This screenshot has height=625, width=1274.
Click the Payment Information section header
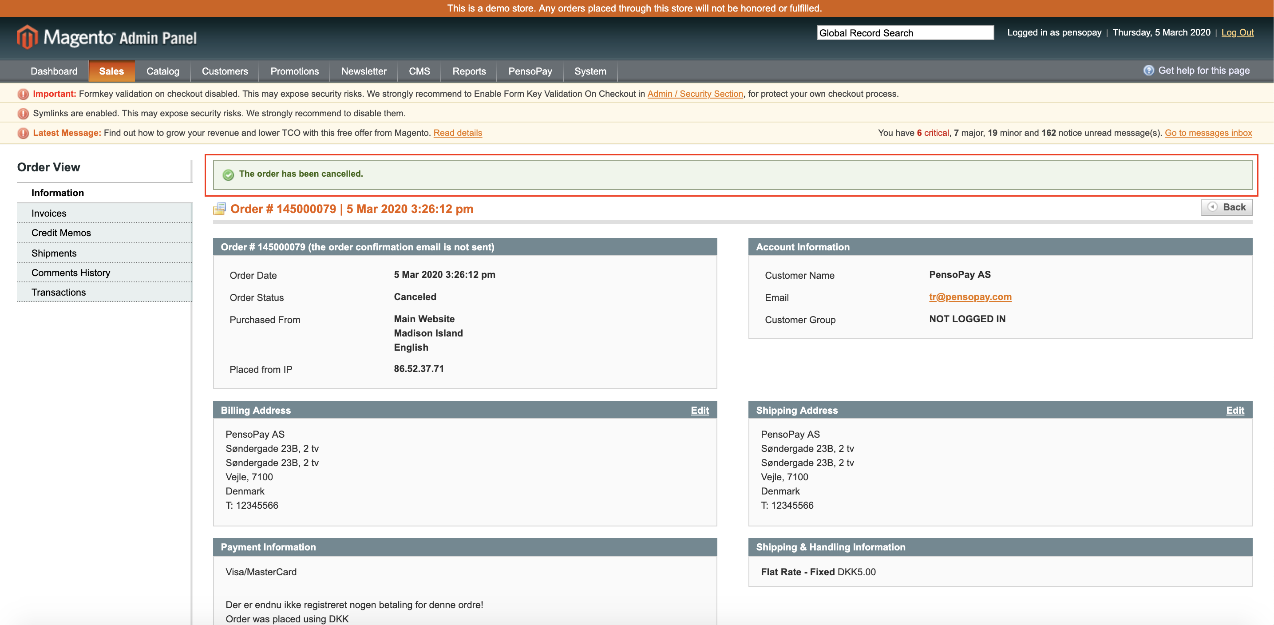464,547
